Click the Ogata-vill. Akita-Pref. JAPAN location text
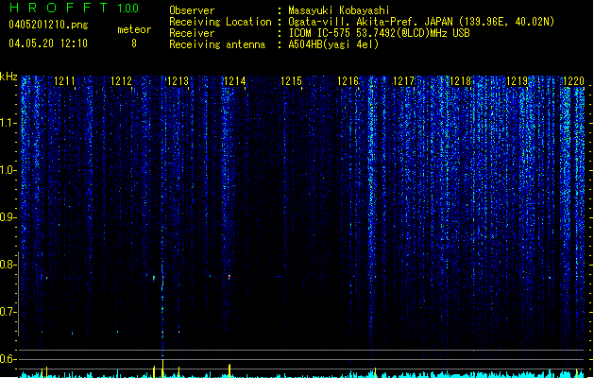Screen dimensions: 594x378 click(x=421, y=22)
